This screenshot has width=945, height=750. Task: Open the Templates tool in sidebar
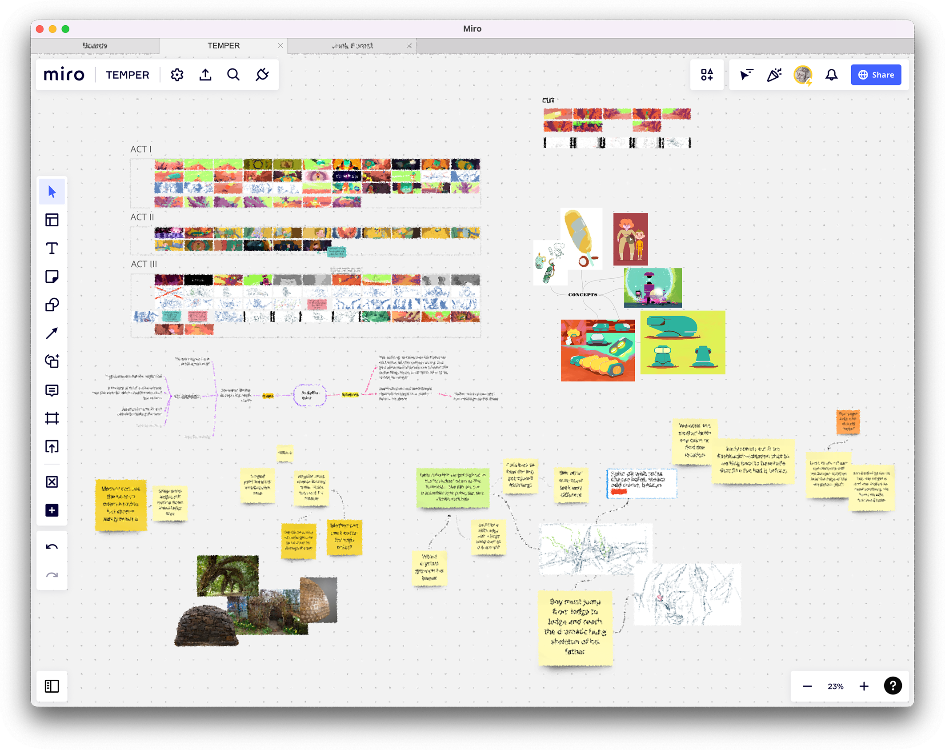click(x=52, y=220)
